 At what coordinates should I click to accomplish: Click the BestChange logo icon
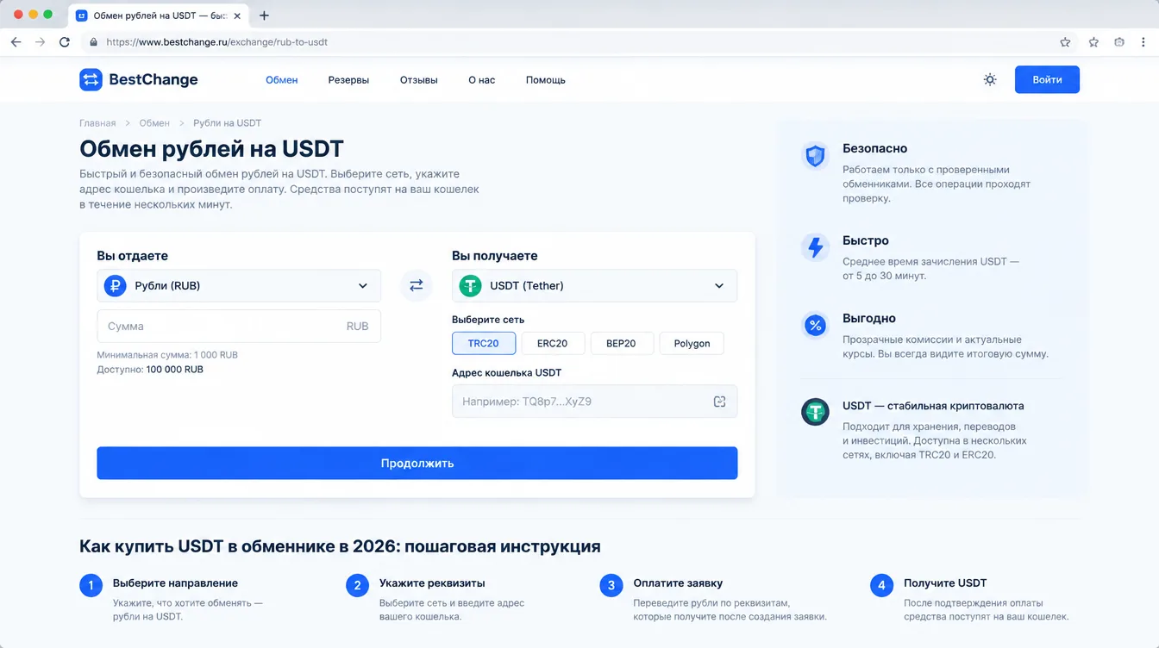click(91, 79)
